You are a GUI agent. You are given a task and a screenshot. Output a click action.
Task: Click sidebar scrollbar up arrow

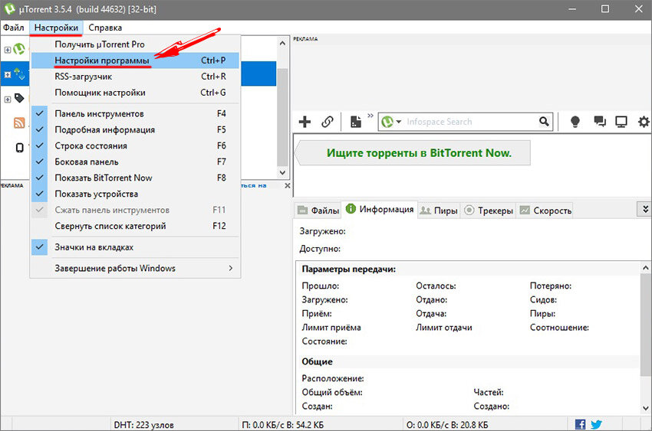tap(282, 43)
